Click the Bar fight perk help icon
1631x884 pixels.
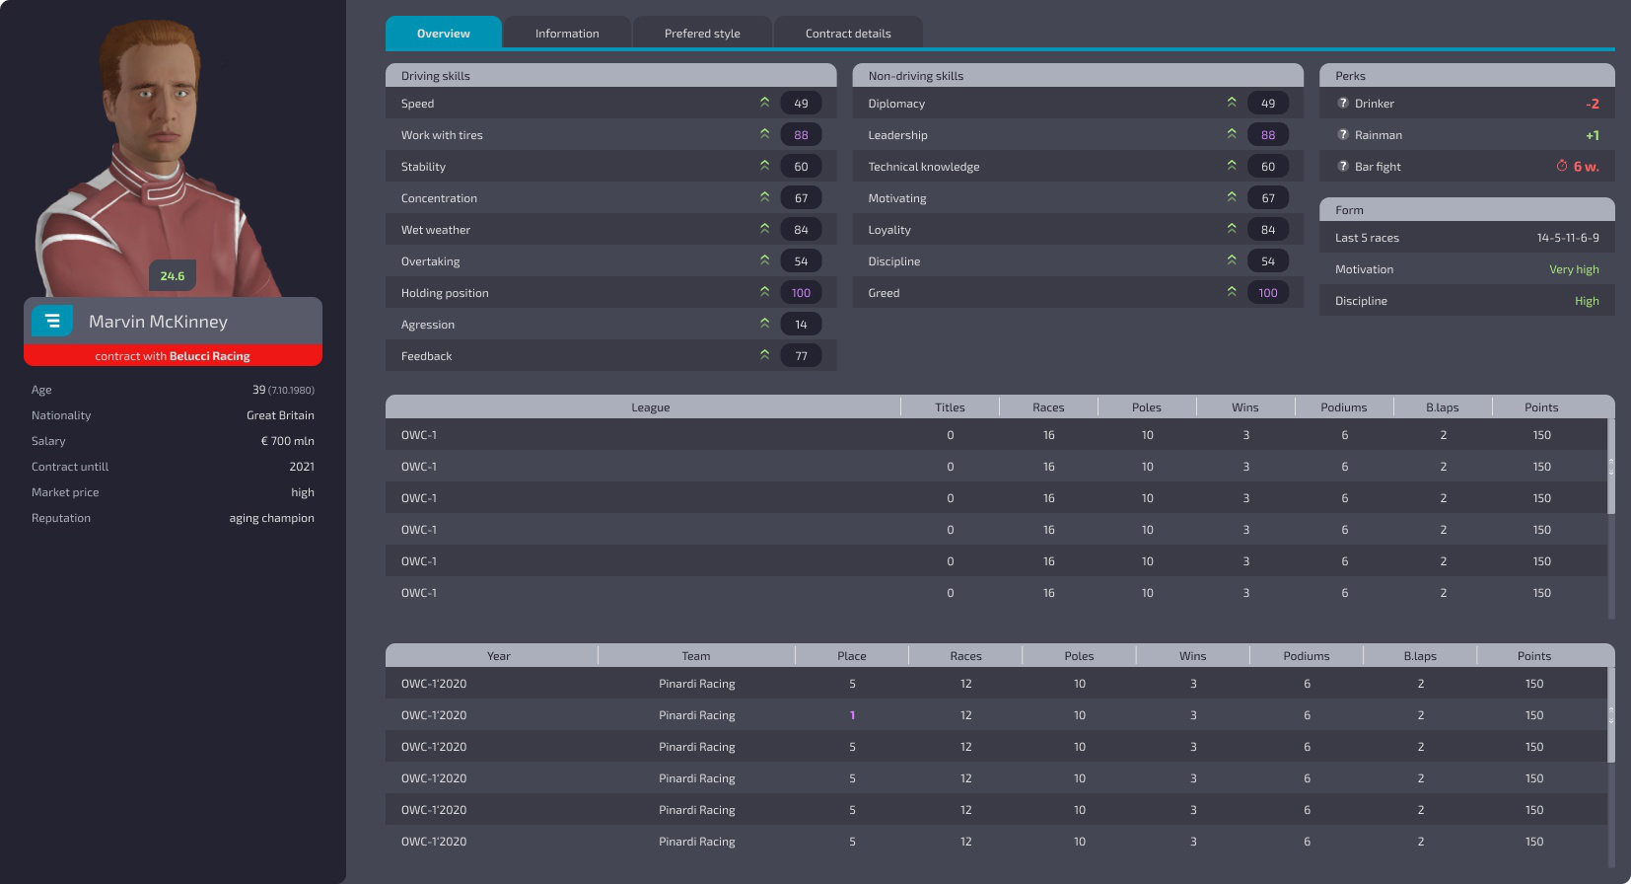tap(1342, 166)
